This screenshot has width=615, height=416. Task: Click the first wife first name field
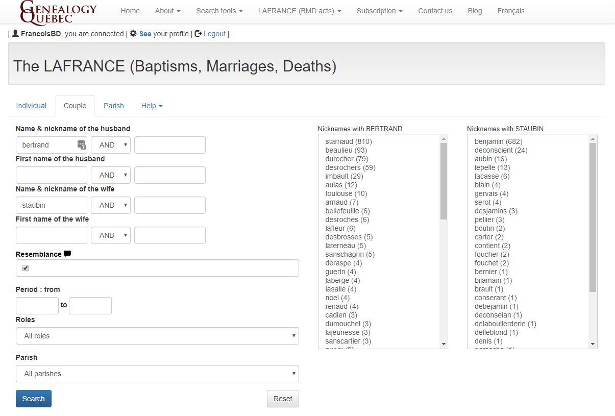[52, 235]
